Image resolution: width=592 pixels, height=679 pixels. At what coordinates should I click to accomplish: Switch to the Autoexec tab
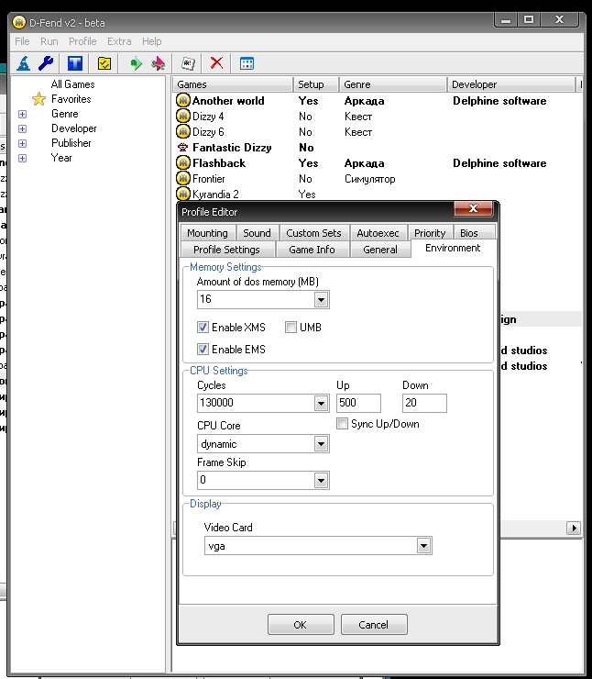[378, 233]
